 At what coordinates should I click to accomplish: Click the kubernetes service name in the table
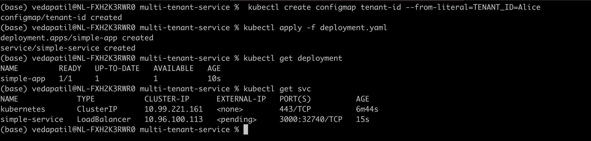tap(23, 109)
